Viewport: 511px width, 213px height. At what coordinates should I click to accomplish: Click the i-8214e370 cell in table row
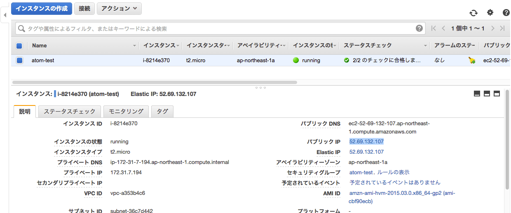point(156,60)
